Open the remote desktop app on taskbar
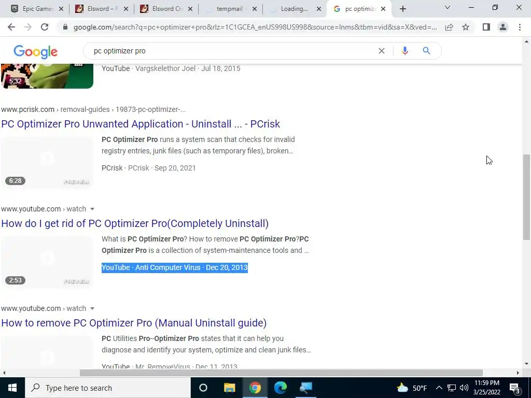The width and height of the screenshot is (531, 398). click(306, 388)
